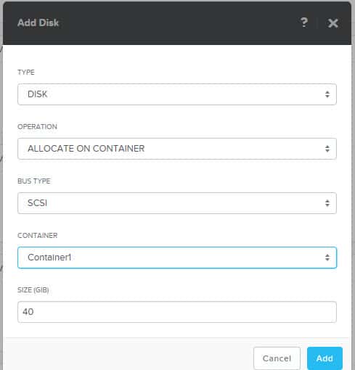Open the Container dropdown showing Container1
The image size is (355, 370).
tap(177, 258)
